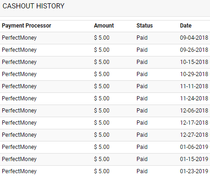Click the Paid status for 01-23-2019
210x176 pixels.
pos(142,171)
